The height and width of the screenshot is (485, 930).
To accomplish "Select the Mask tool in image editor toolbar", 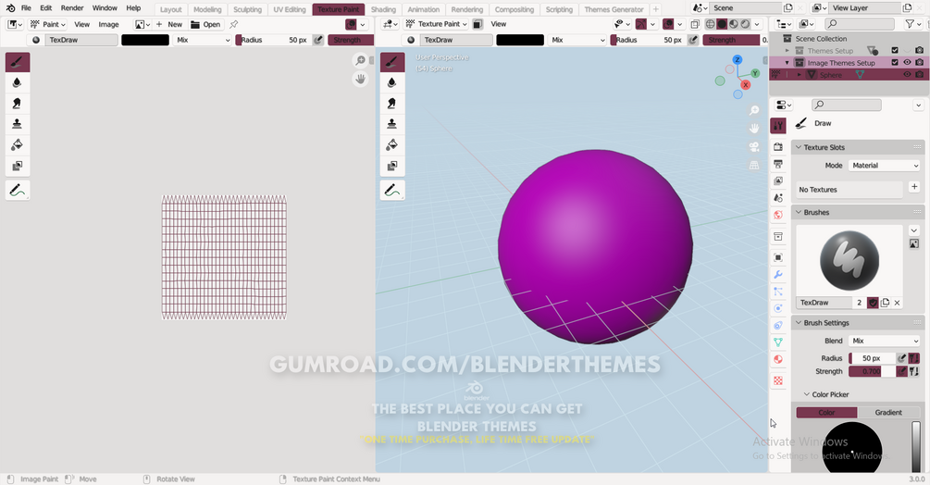I will 18,166.
